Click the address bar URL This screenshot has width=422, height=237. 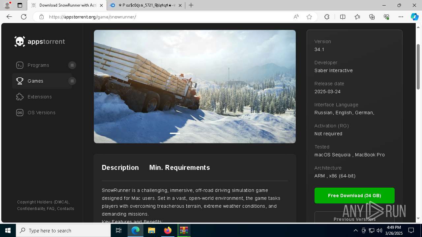(92, 17)
